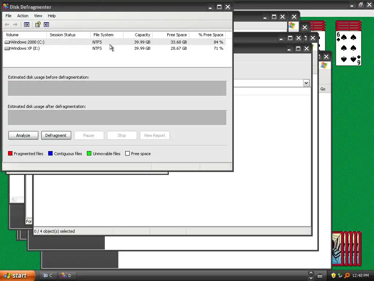Minimize the Disk Defragmenter window

point(210,7)
